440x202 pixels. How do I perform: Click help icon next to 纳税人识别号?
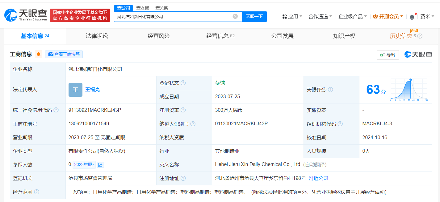(x=193, y=124)
